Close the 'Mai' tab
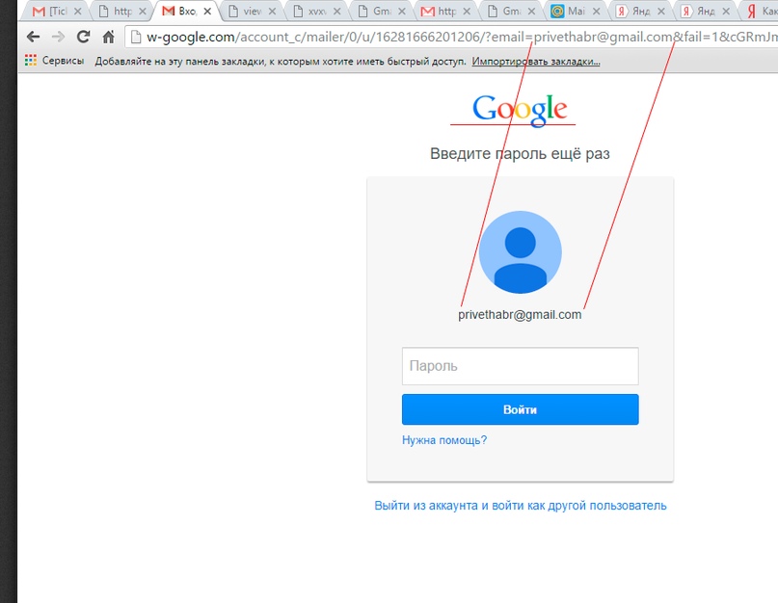Image resolution: width=778 pixels, height=603 pixels. coord(597,11)
